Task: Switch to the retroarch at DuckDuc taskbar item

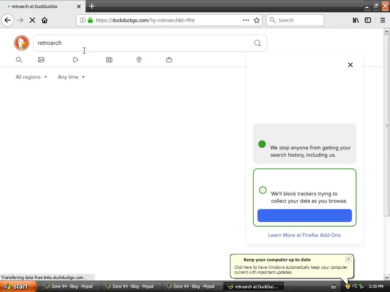Action: tap(253, 287)
